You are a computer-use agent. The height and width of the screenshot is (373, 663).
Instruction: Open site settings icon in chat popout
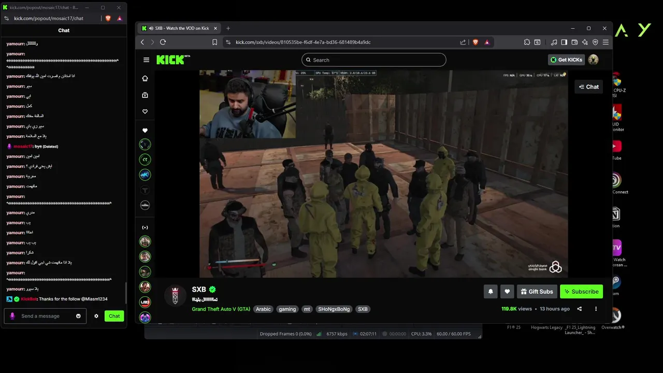tap(6, 18)
